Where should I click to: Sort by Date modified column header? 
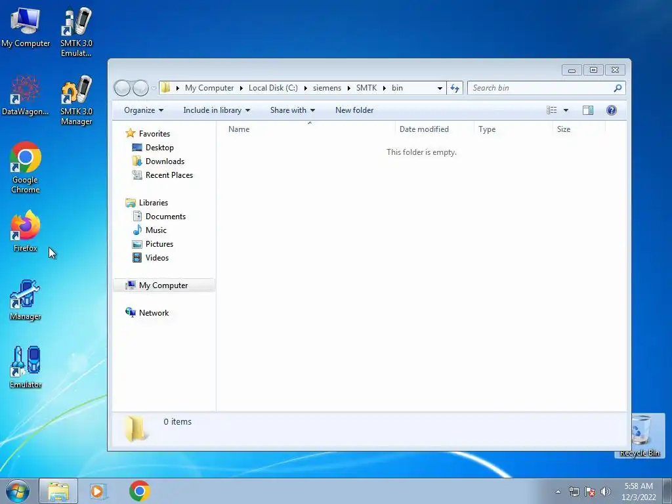point(434,129)
